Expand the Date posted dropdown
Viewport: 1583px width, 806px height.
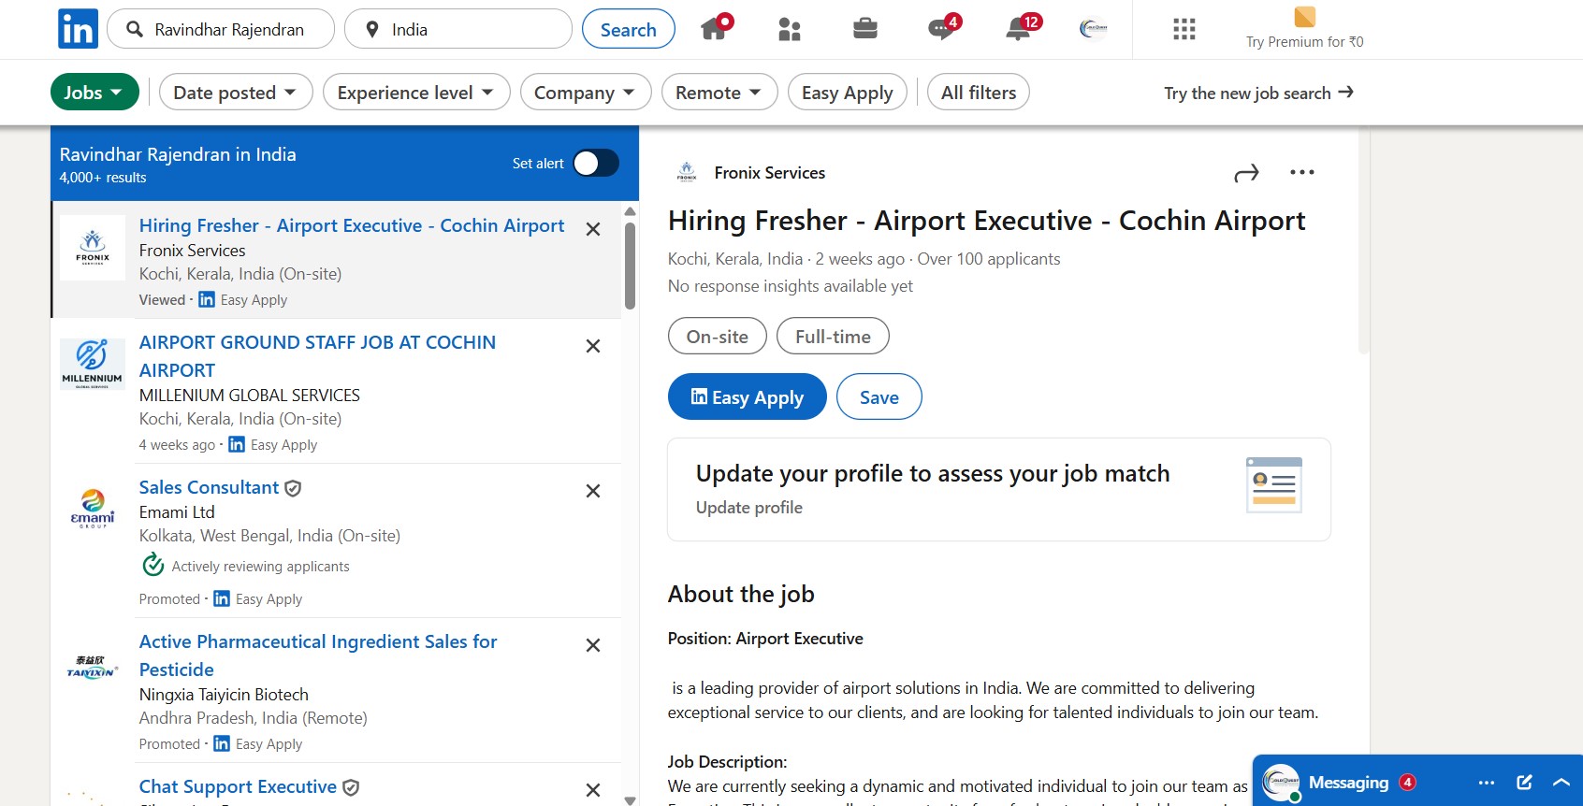(235, 93)
